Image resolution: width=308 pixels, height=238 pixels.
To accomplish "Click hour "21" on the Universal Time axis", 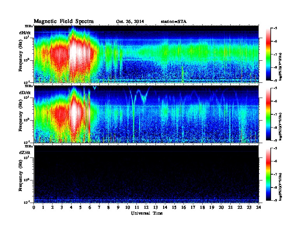I will (230, 207).
